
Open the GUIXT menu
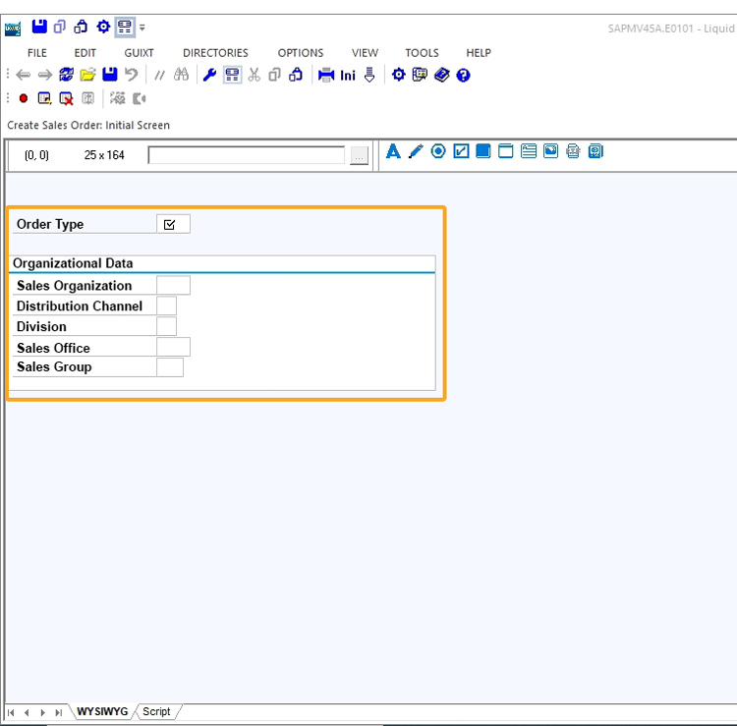point(139,53)
